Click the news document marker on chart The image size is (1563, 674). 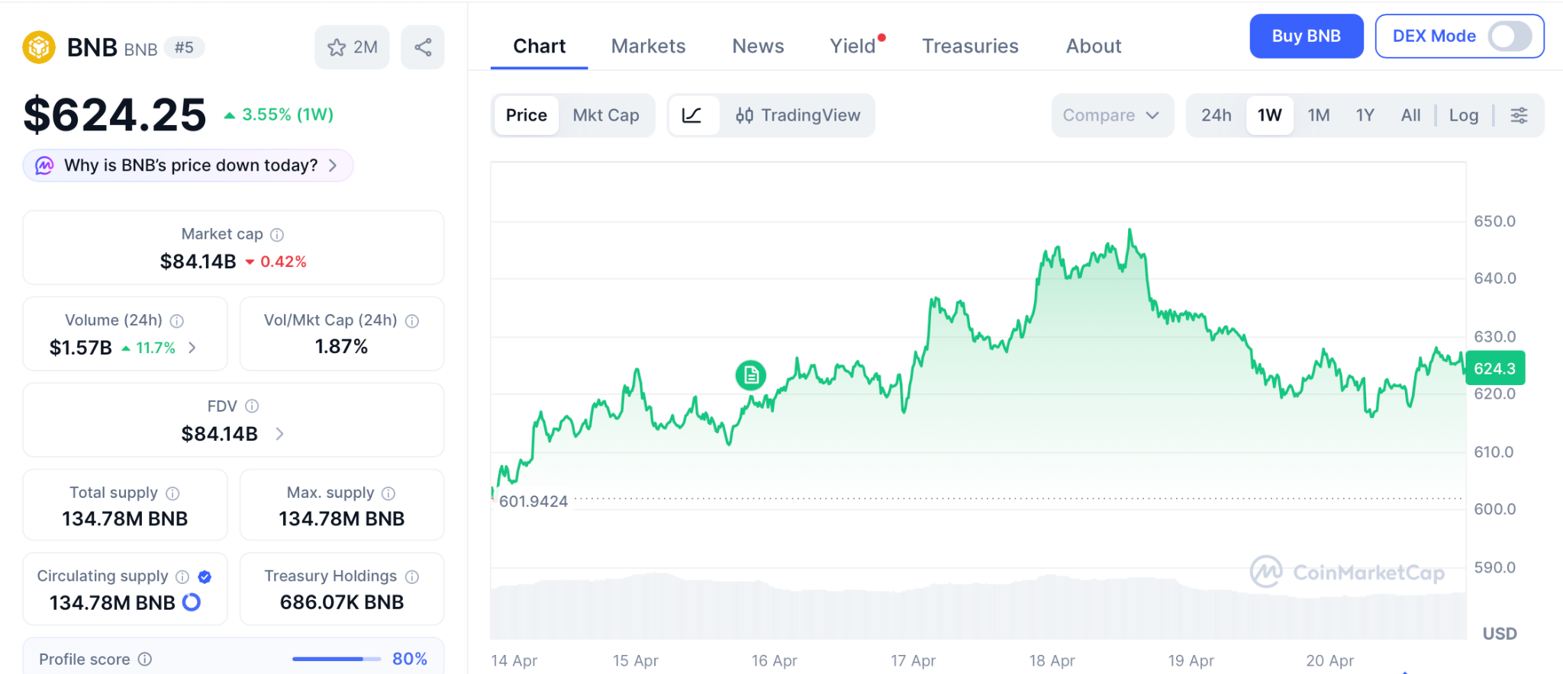[x=751, y=375]
